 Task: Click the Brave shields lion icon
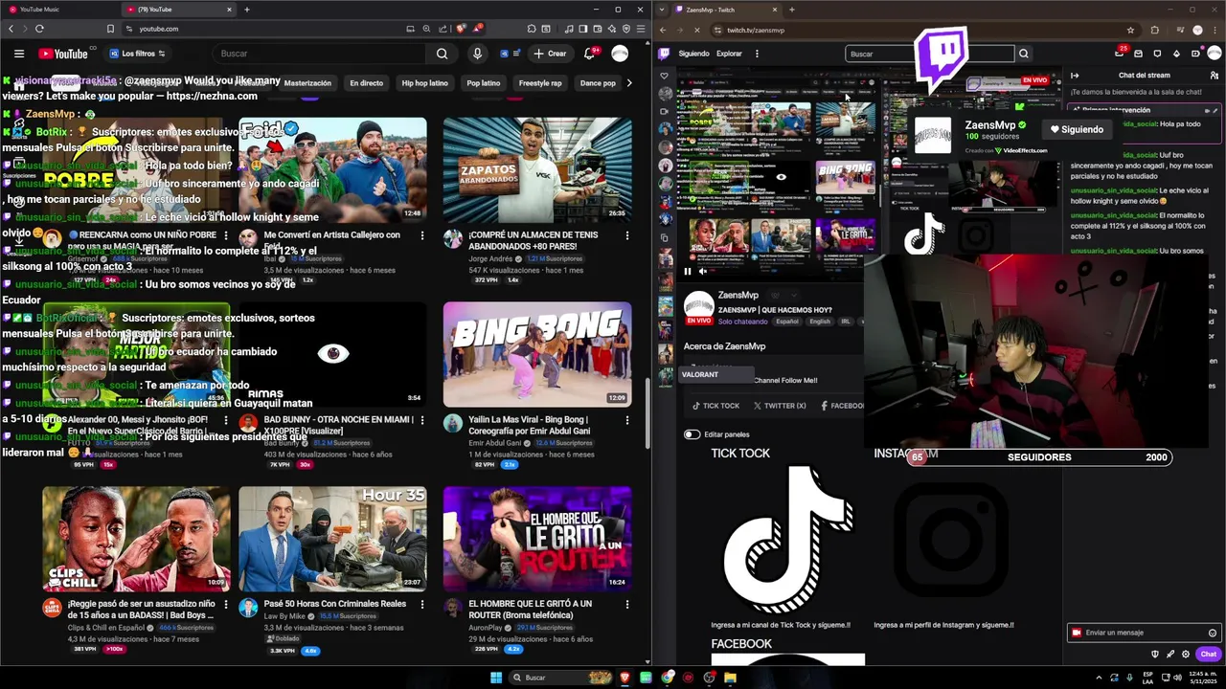(461, 29)
